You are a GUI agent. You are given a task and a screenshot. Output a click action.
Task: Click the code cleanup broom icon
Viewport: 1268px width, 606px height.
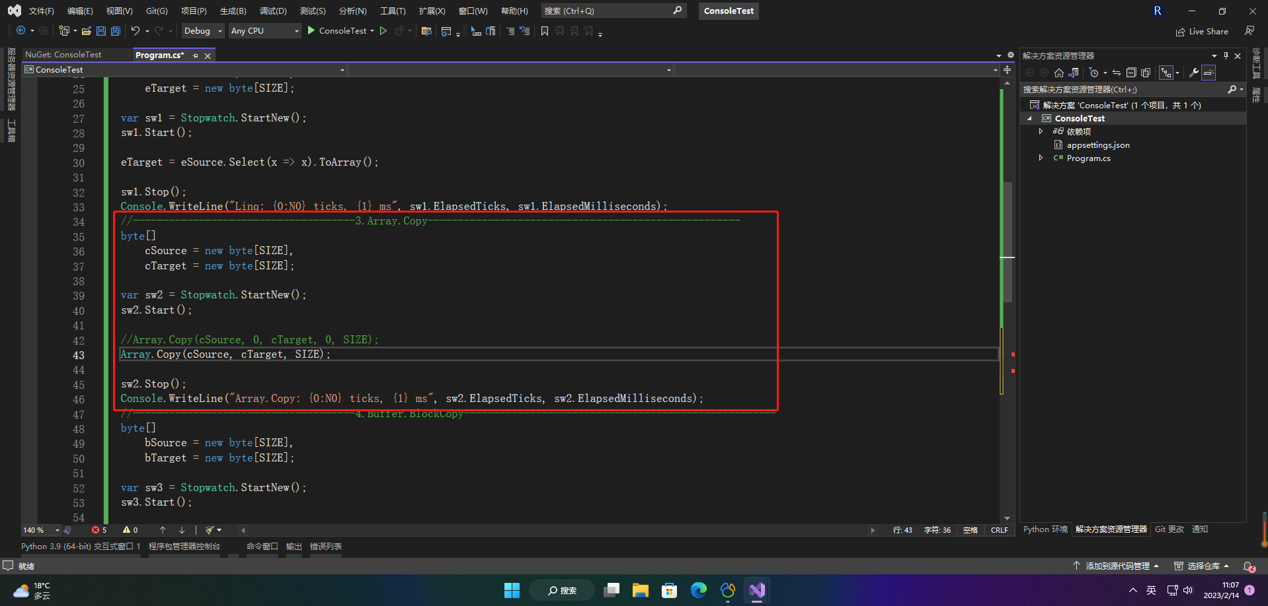pyautogui.click(x=210, y=530)
